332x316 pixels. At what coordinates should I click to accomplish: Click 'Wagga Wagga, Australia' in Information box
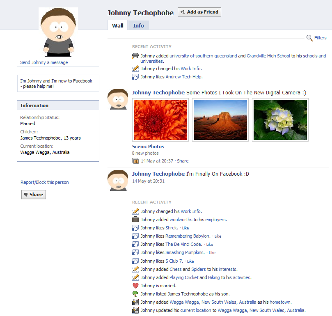click(45, 152)
